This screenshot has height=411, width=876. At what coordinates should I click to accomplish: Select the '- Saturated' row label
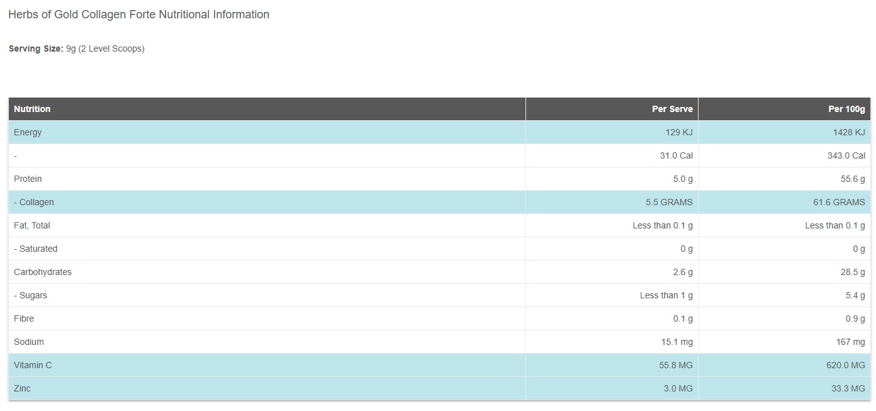tap(35, 249)
